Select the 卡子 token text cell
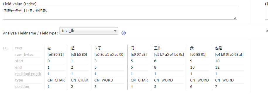Image resolution: width=268 pixels, height=106 pixels. 98,48
